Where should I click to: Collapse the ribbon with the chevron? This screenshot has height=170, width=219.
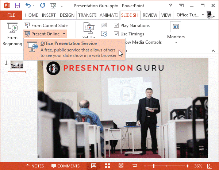point(213,51)
